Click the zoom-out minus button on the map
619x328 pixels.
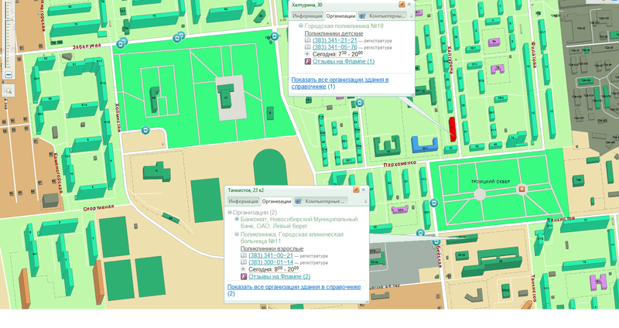pos(9,74)
